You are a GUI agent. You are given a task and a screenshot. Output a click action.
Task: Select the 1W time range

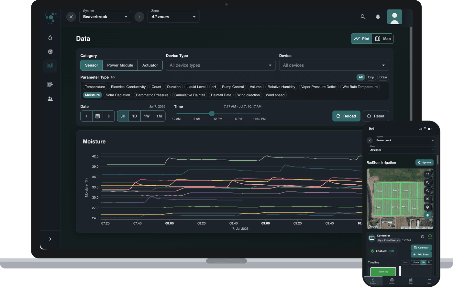coord(147,116)
